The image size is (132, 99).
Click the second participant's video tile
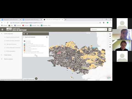coord(122,34)
